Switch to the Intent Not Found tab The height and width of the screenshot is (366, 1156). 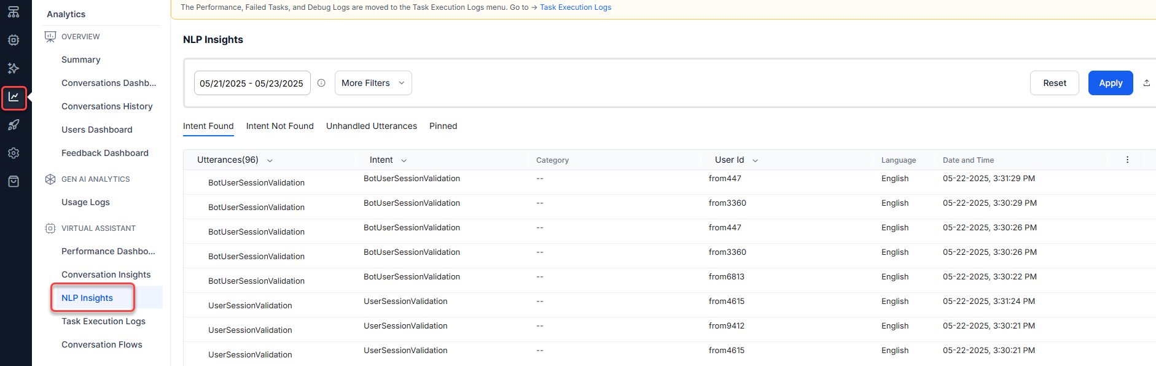[x=279, y=126]
